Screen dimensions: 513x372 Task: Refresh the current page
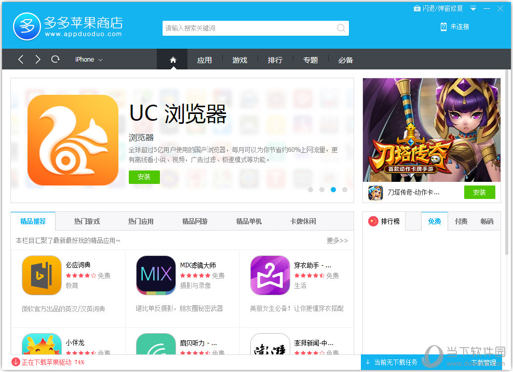55,59
